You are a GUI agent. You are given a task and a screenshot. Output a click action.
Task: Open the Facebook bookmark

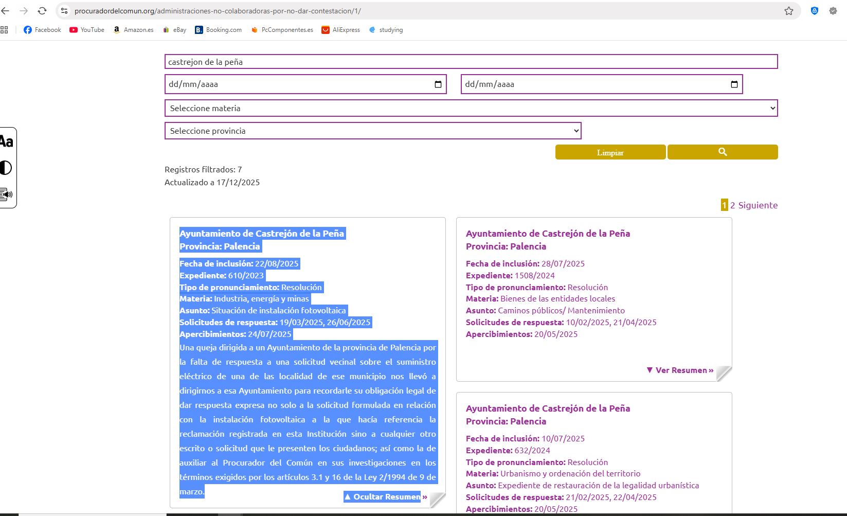click(43, 30)
